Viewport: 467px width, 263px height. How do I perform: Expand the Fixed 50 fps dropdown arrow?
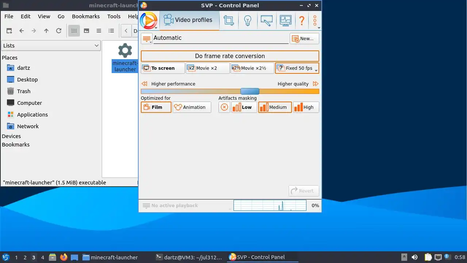(316, 70)
